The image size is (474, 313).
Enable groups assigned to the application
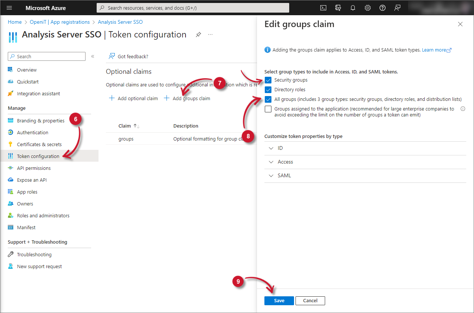point(268,109)
